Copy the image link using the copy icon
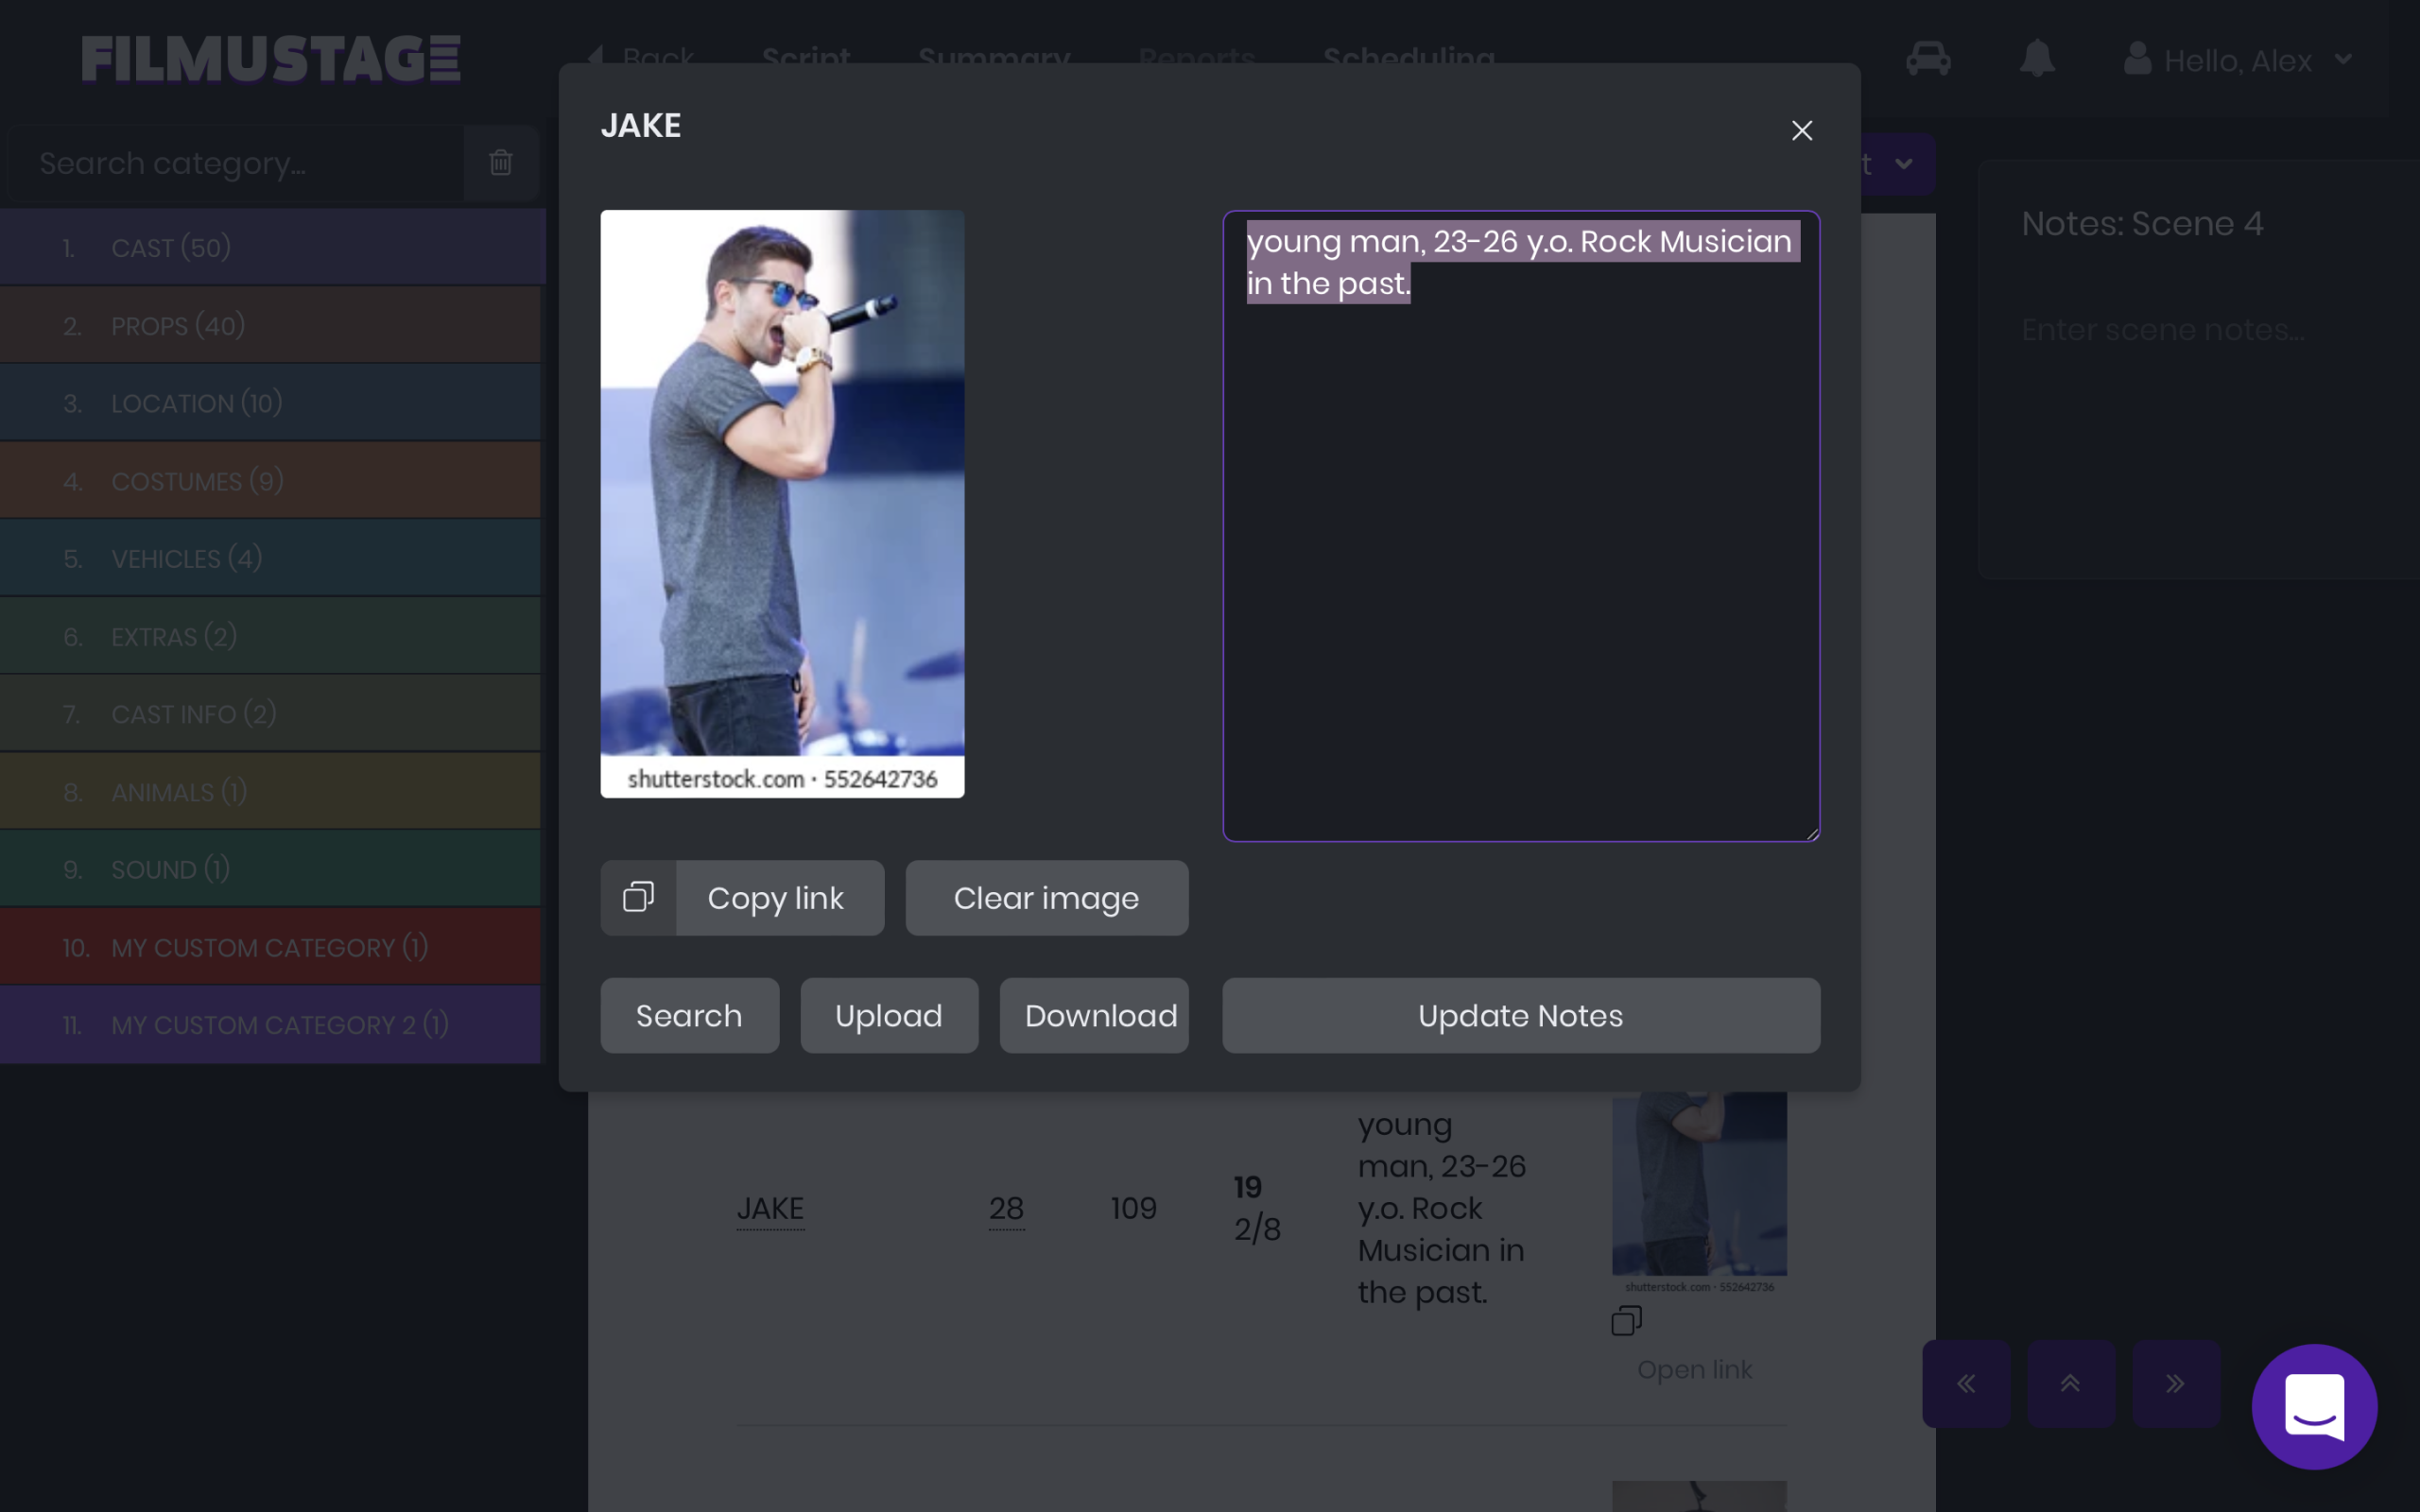Screen dimensions: 2420x1512 pos(638,897)
